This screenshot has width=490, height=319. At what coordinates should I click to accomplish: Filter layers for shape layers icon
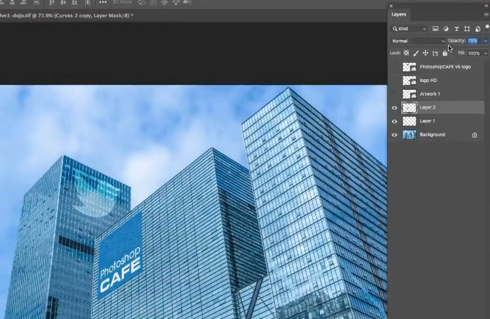(x=467, y=29)
